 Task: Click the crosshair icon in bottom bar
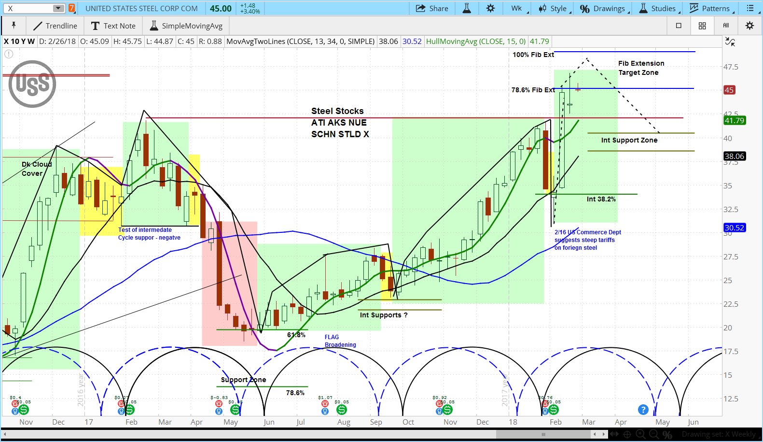(x=627, y=434)
